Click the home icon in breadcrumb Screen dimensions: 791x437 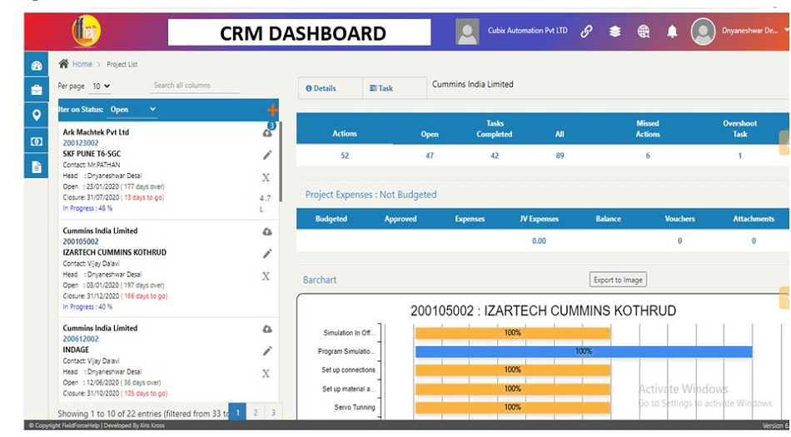(x=63, y=63)
